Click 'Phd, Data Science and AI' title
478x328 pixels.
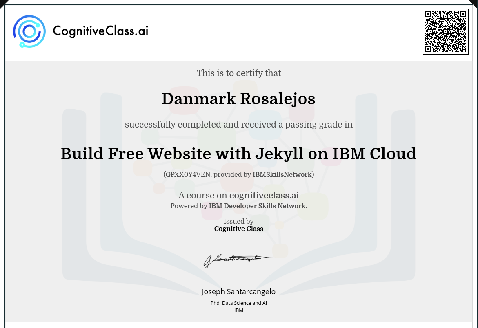point(239,303)
